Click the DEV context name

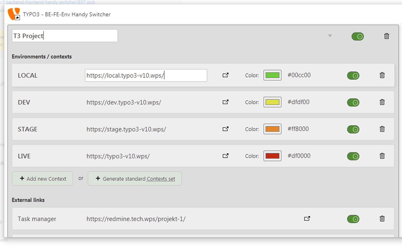[24, 102]
